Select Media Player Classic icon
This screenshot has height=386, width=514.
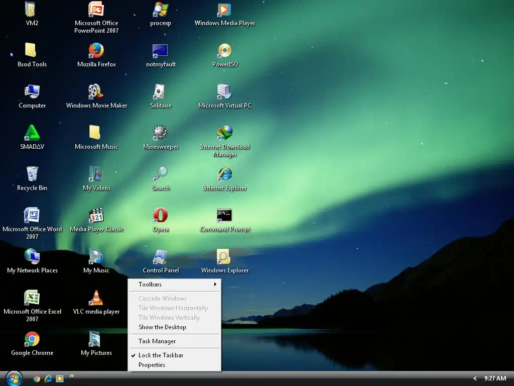(96, 215)
